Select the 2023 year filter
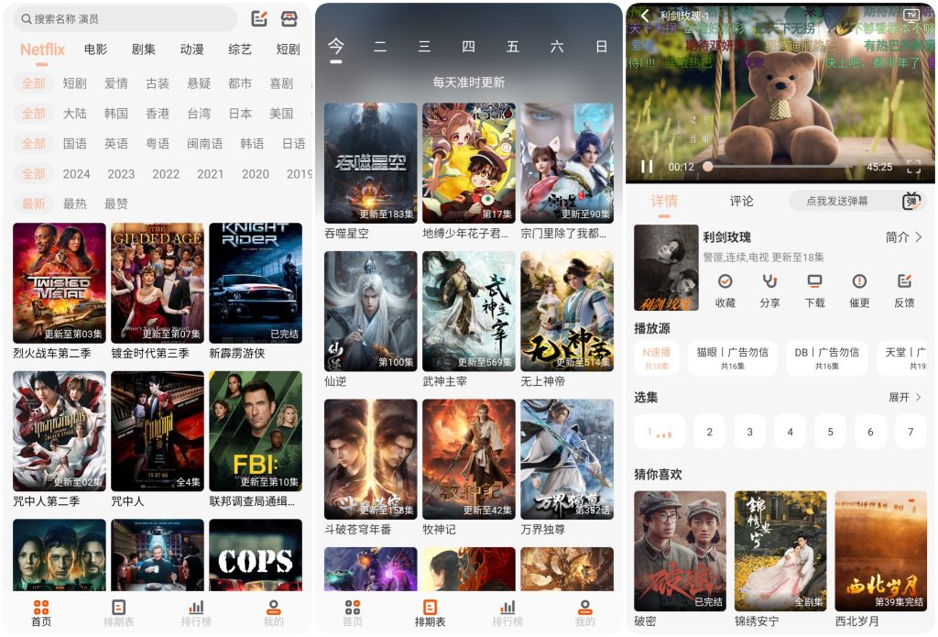This screenshot has width=938, height=637. (121, 174)
